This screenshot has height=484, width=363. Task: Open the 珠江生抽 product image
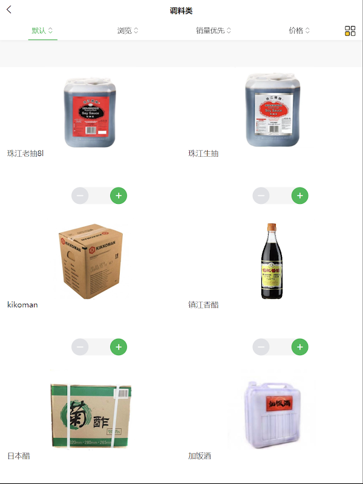[x=272, y=110]
